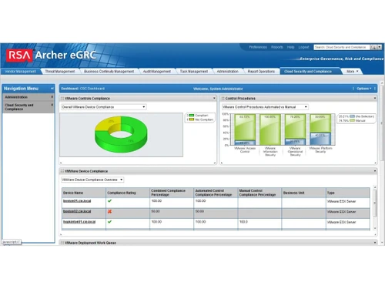Click the RSA Archer eGRC logo
The height and width of the screenshot is (289, 385).
[51, 55]
